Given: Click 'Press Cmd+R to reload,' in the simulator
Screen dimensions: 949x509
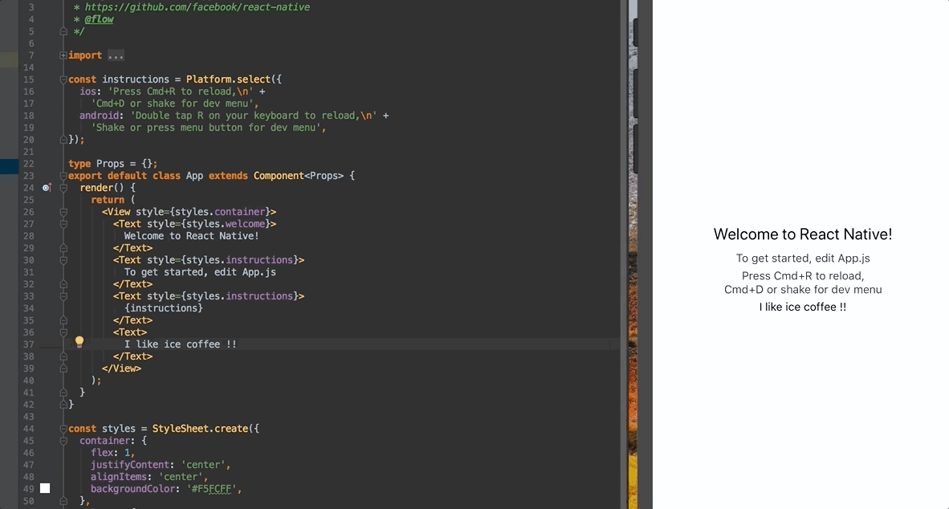Looking at the screenshot, I should pos(803,276).
